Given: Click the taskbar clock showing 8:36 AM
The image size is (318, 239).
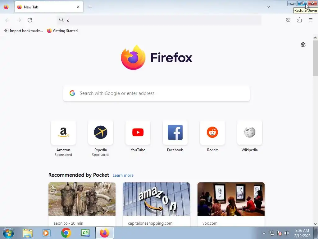Looking at the screenshot, I should pyautogui.click(x=302, y=233).
